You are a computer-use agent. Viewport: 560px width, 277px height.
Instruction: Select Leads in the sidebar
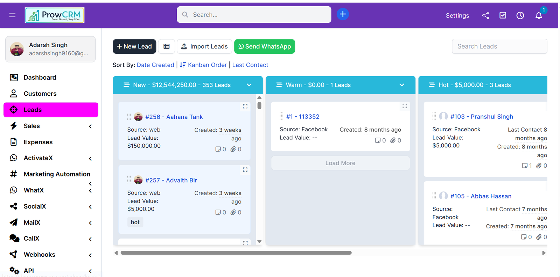[x=51, y=110]
